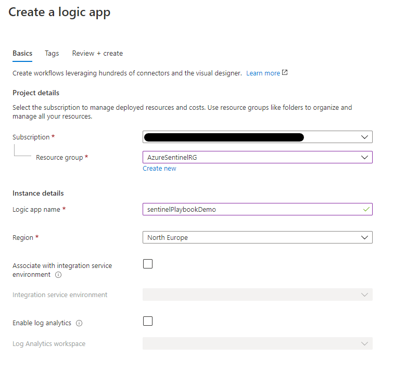Click the chevron arrow of Subscription field

(364, 137)
